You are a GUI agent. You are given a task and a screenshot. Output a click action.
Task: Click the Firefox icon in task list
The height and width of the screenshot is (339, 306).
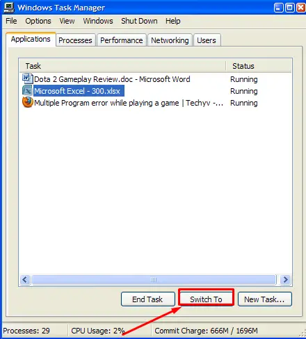[27, 102]
